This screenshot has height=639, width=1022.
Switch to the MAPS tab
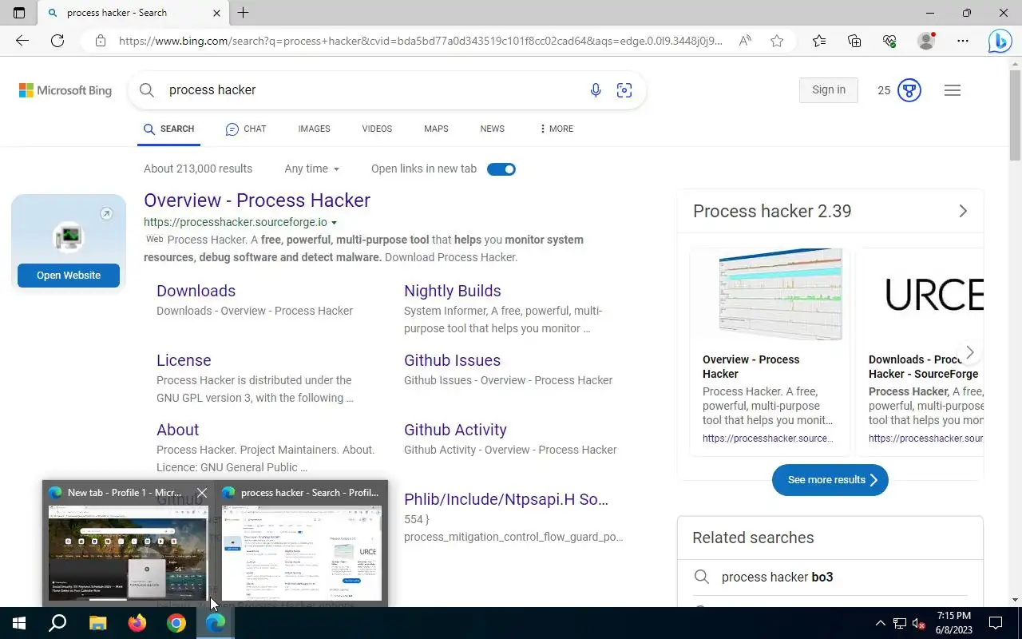pyautogui.click(x=436, y=129)
